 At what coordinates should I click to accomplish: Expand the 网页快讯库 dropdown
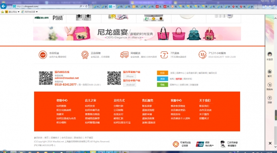37,12
